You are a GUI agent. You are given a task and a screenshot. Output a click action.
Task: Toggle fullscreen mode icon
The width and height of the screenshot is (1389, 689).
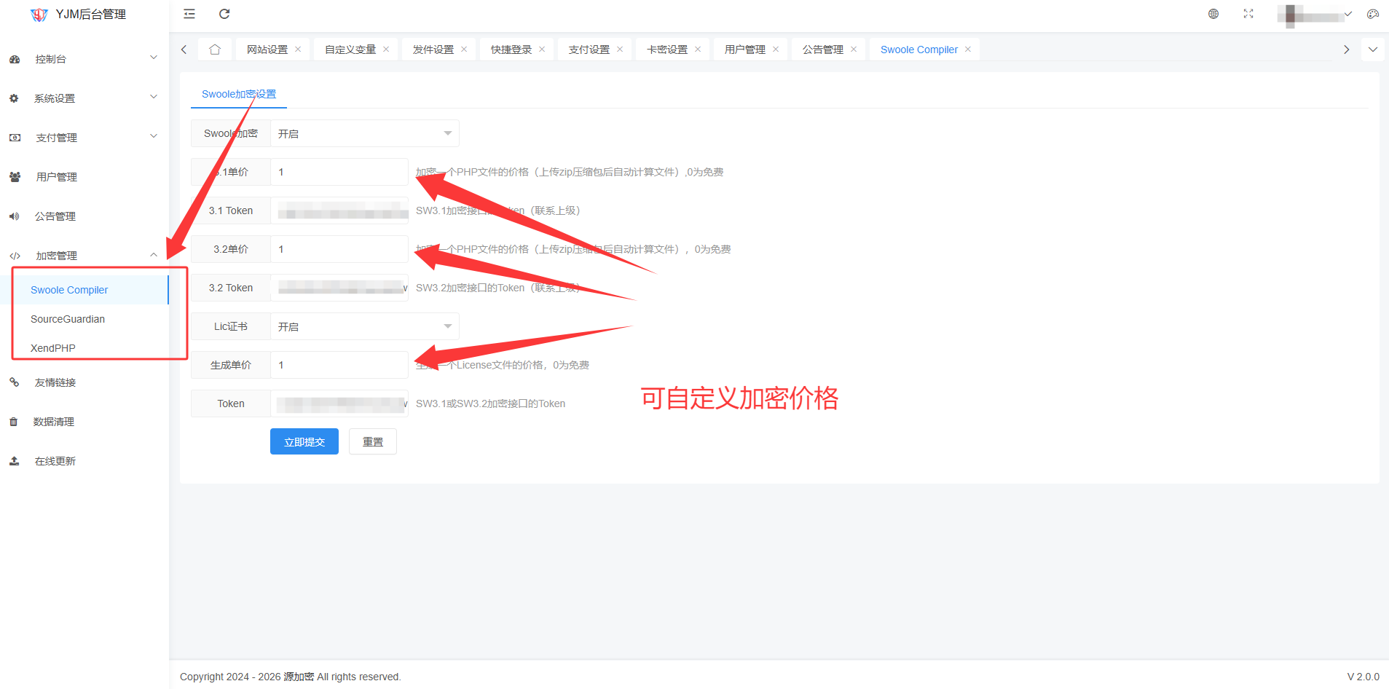click(1248, 14)
